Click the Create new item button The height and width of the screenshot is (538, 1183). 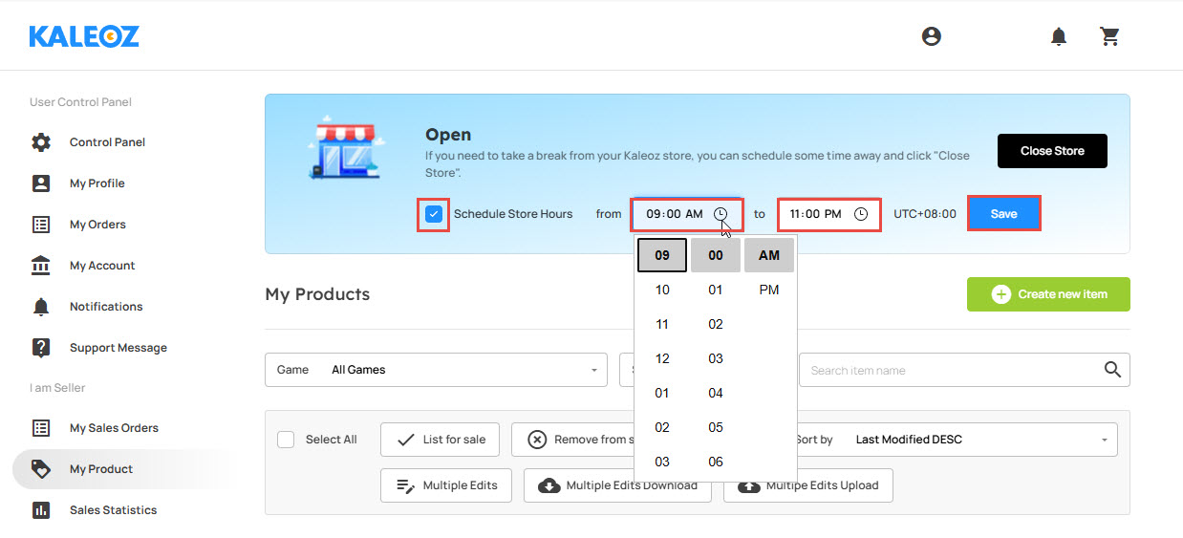[1048, 294]
